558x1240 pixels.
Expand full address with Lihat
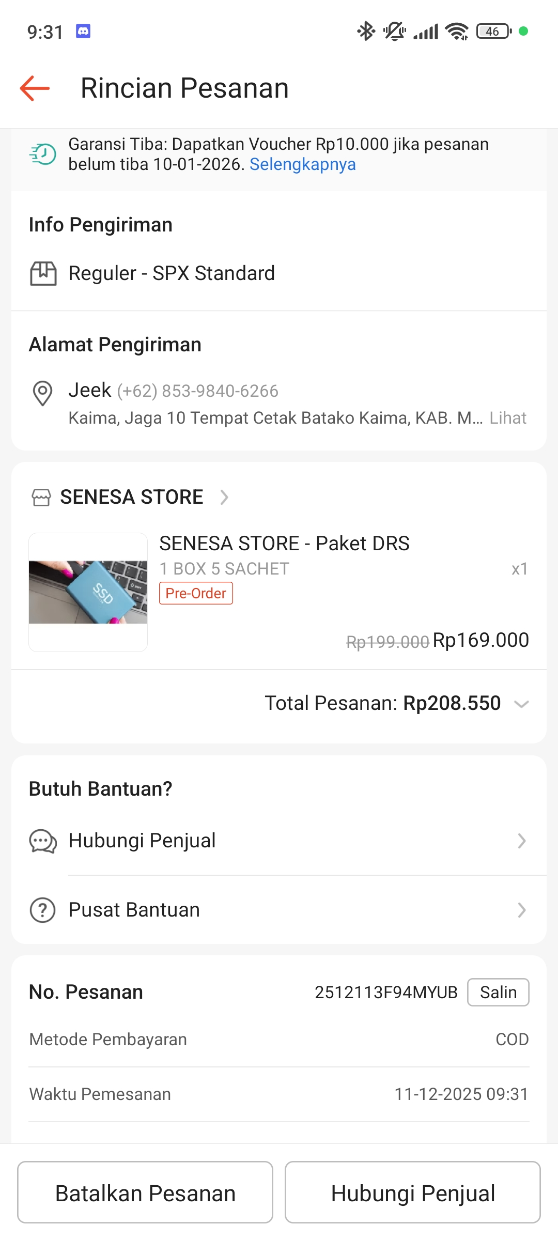(508, 418)
